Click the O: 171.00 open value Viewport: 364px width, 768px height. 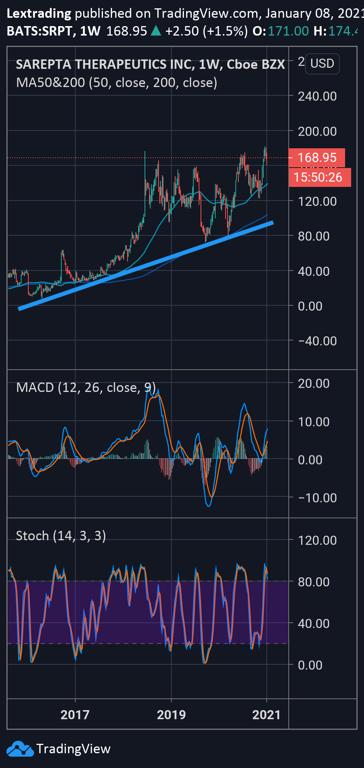(x=281, y=31)
